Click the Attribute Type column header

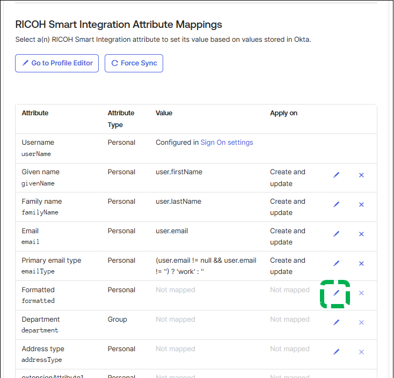point(121,118)
